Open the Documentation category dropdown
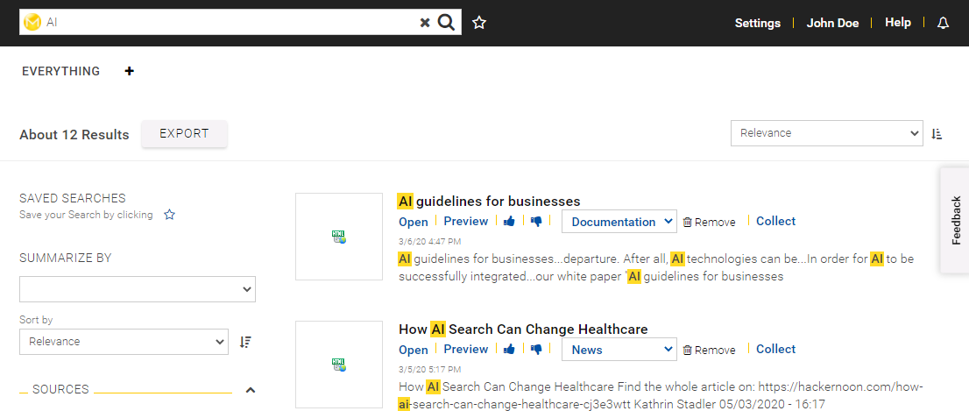969x411 pixels. [x=619, y=221]
